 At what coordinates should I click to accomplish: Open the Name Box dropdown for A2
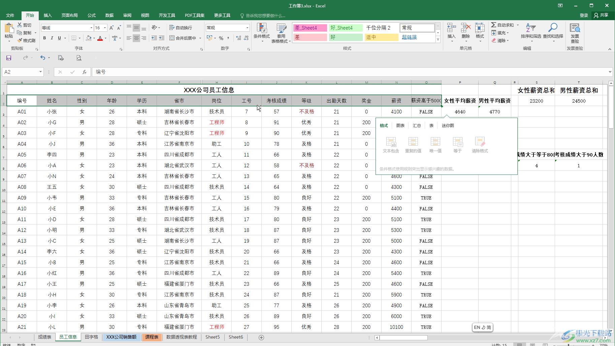(x=40, y=72)
